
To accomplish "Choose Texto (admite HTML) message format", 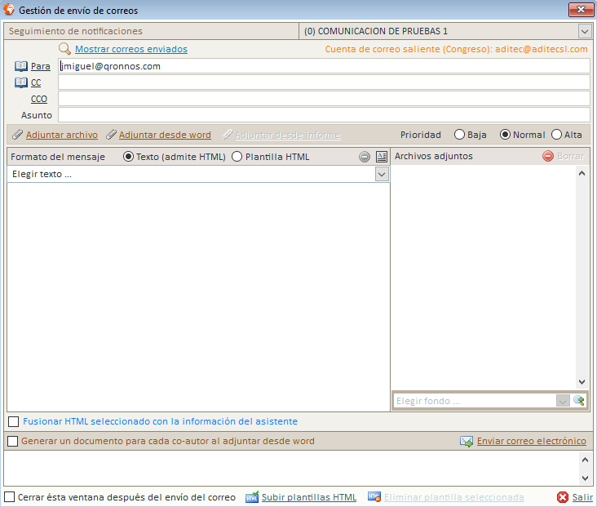I will tap(128, 157).
